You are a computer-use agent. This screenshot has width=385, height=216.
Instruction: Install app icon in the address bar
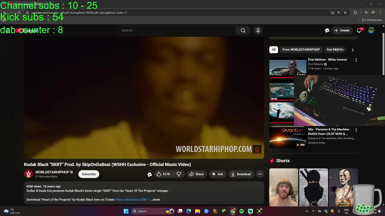[332, 13]
